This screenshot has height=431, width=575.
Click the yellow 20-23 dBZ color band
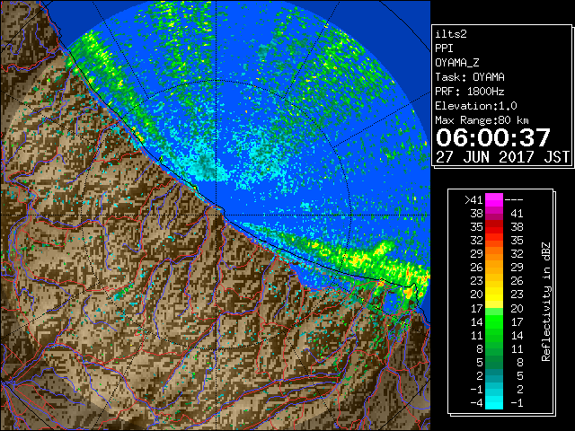point(494,295)
